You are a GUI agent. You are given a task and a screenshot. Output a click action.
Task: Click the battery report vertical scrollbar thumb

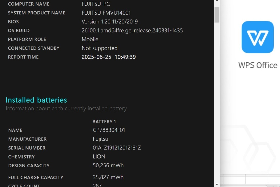[217, 15]
